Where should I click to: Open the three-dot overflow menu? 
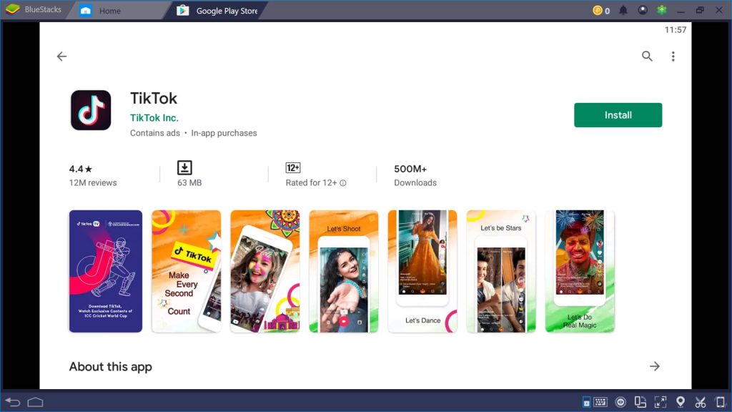click(673, 57)
